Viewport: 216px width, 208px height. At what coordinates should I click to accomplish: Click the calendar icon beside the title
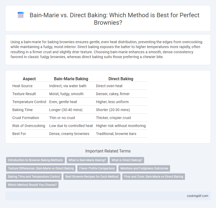coord(21,15)
